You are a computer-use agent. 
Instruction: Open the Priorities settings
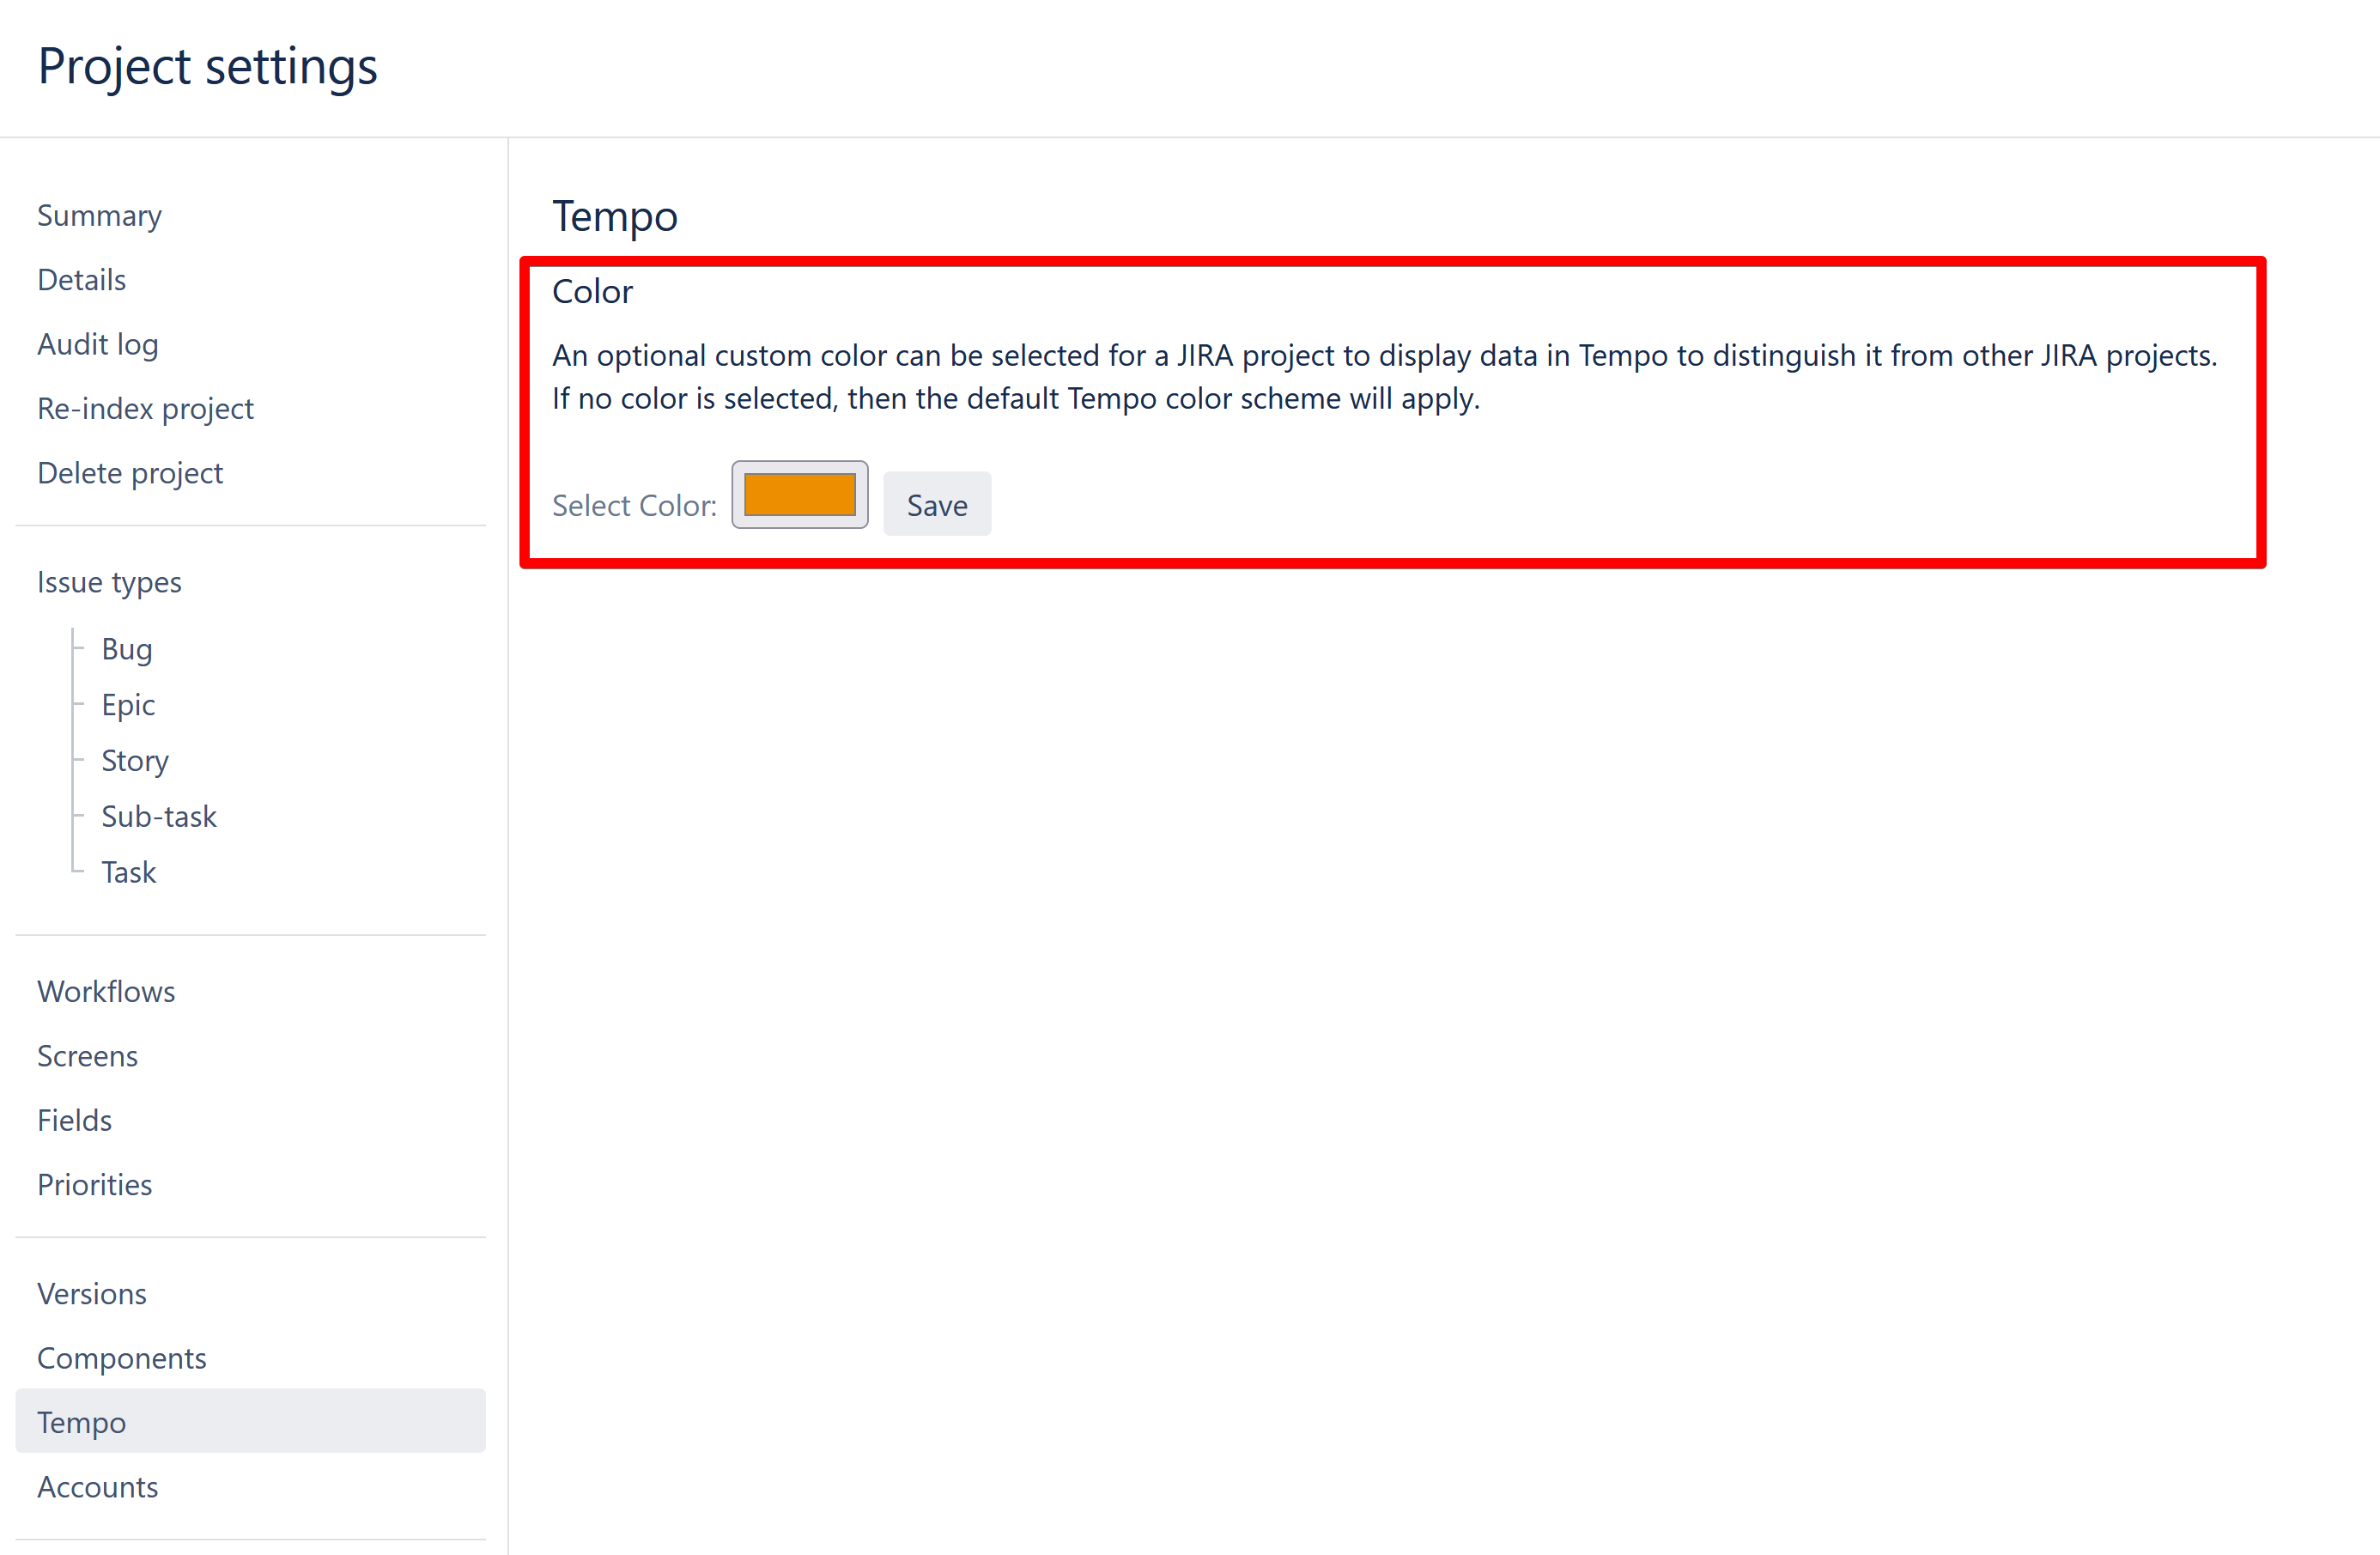click(94, 1184)
